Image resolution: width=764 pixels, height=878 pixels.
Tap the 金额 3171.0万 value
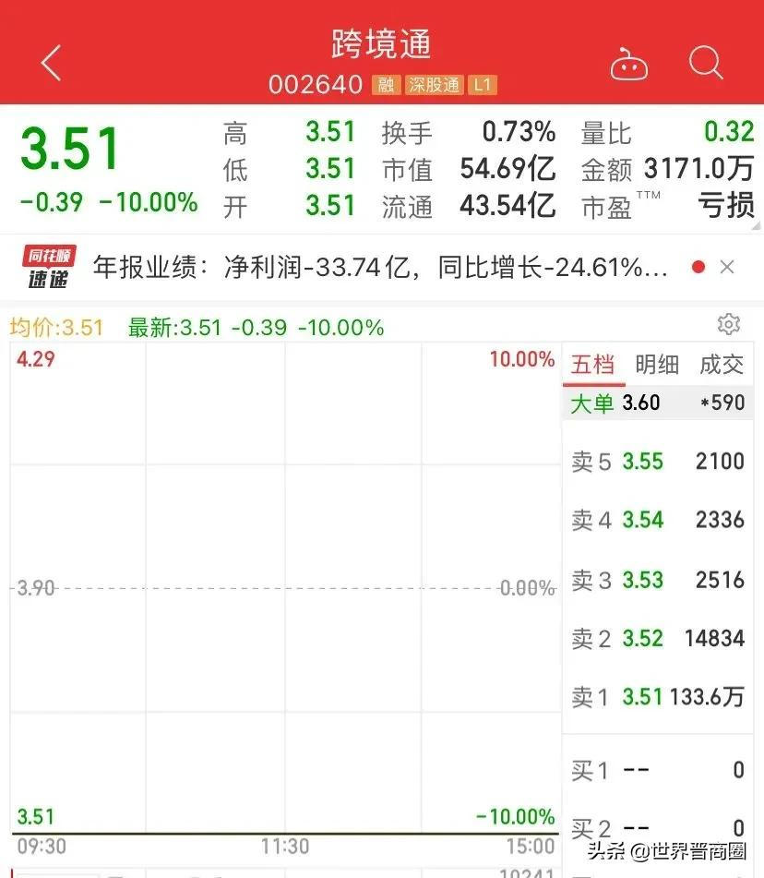[698, 169]
